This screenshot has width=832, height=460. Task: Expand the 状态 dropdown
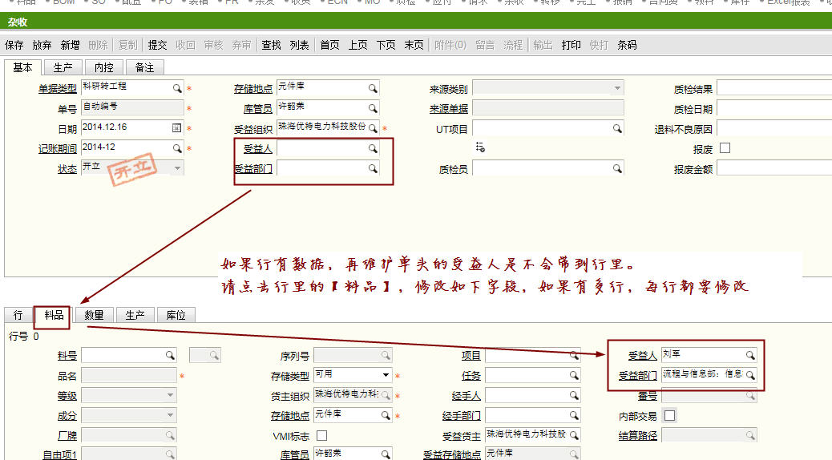pyautogui.click(x=177, y=168)
